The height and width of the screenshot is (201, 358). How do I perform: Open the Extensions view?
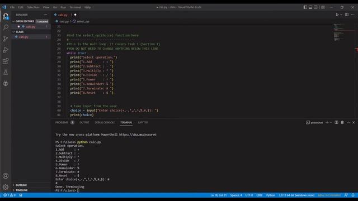point(6,61)
